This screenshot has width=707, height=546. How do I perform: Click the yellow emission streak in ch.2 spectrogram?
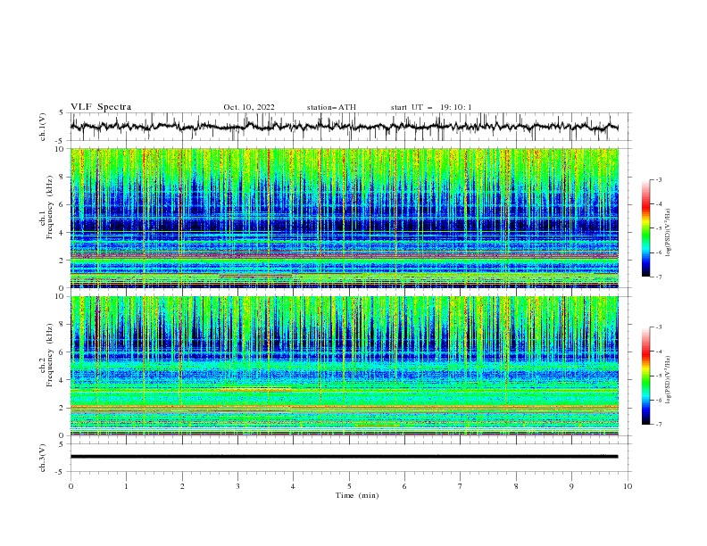point(254,390)
